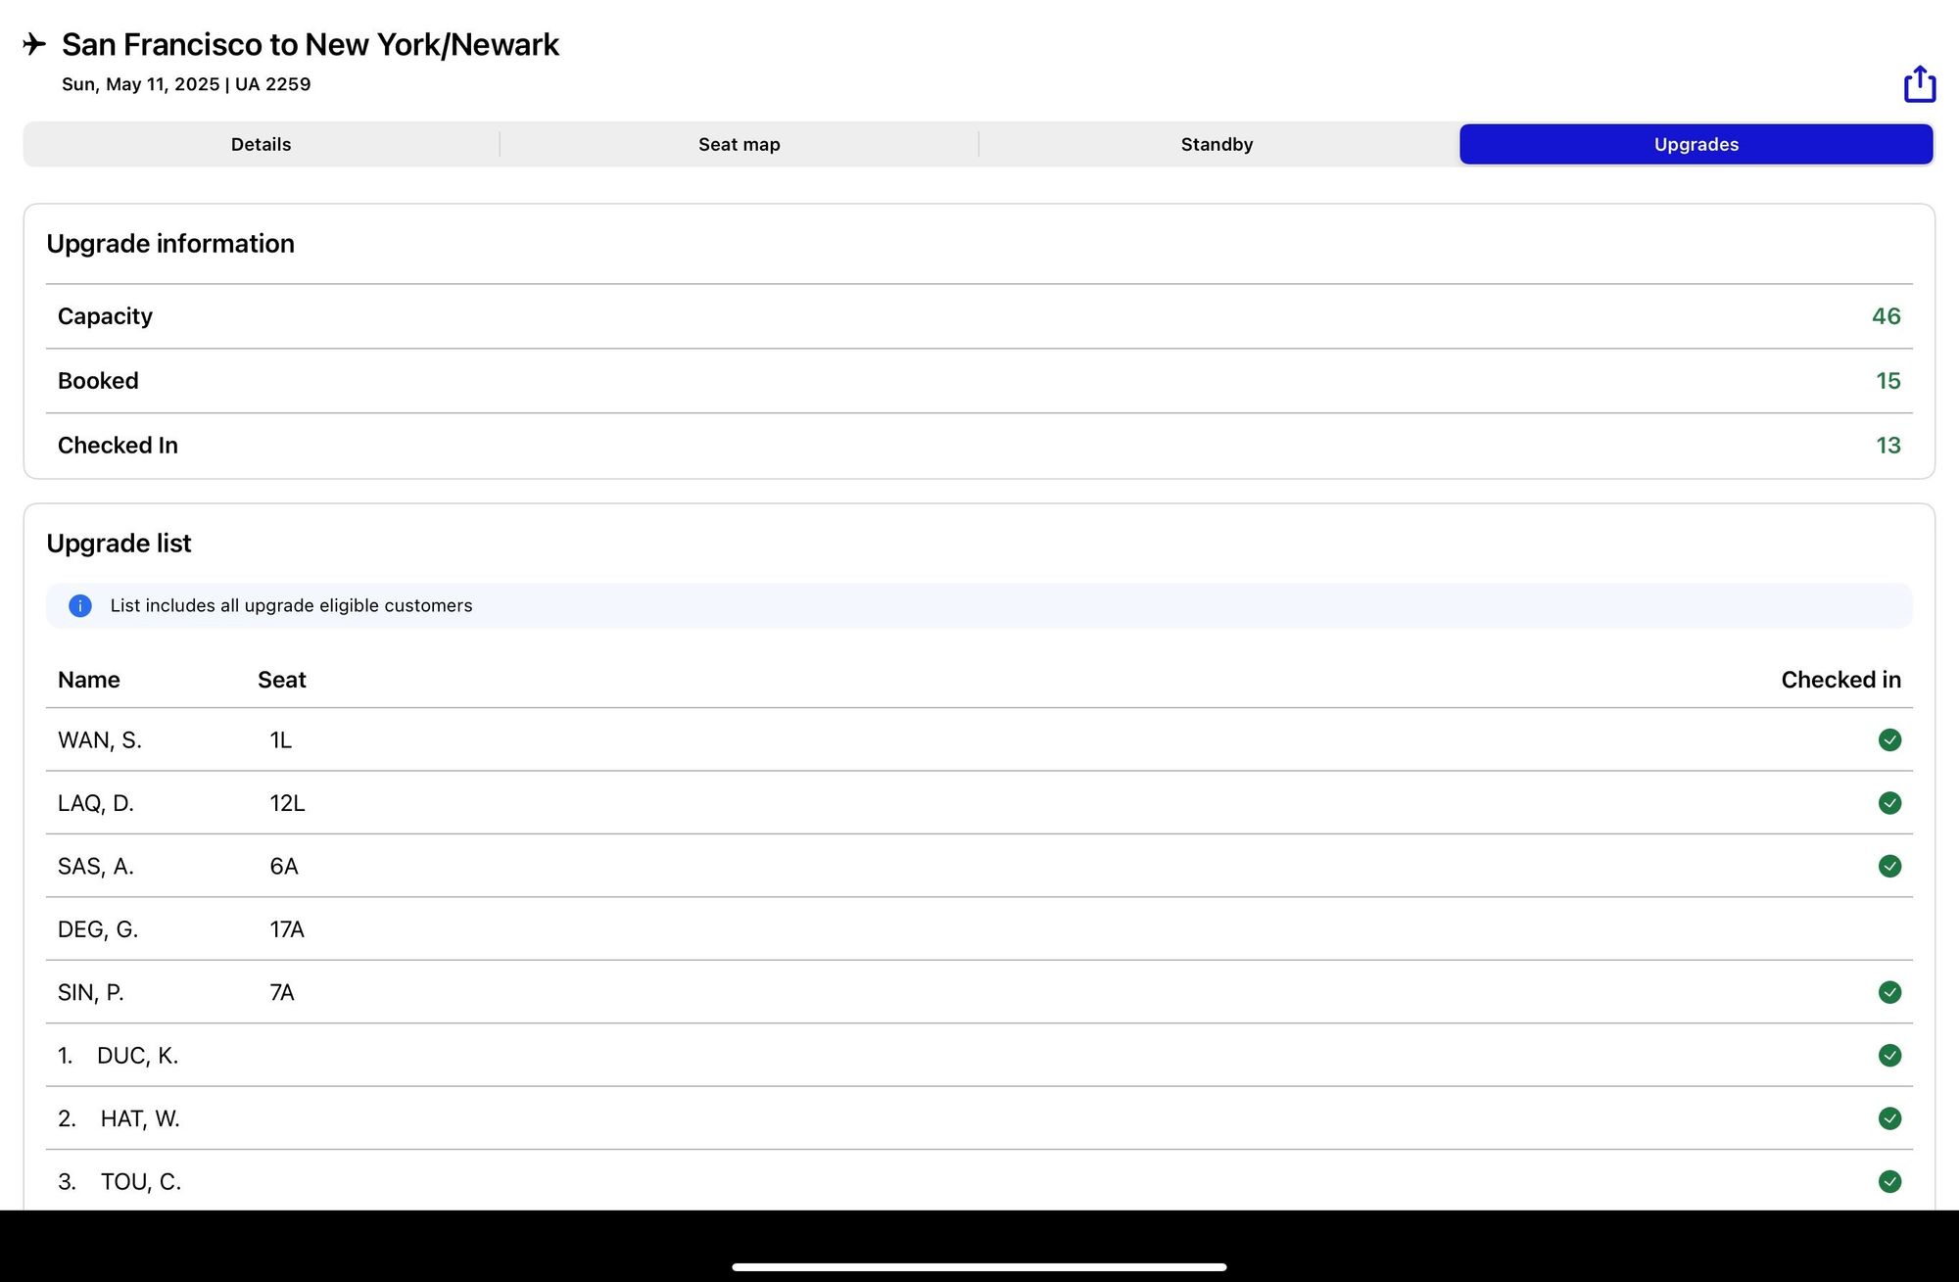Viewport: 1959px width, 1282px height.
Task: Tap the checkmark next to TOU, C.
Action: [1889, 1182]
